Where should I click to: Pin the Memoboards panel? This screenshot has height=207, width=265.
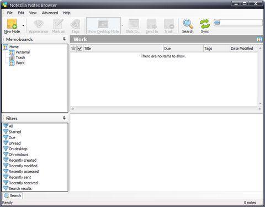pos(64,39)
